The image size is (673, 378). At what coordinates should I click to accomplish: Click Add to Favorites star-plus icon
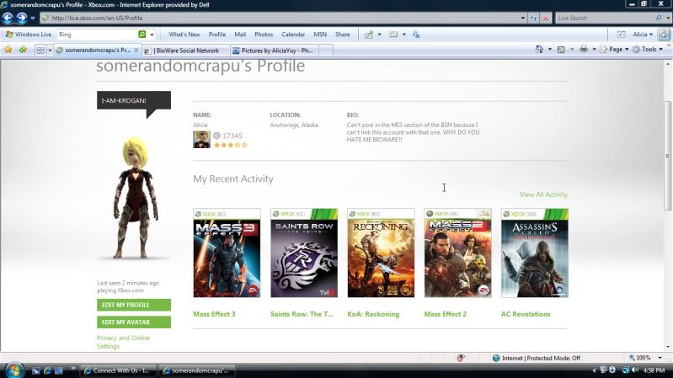click(23, 50)
